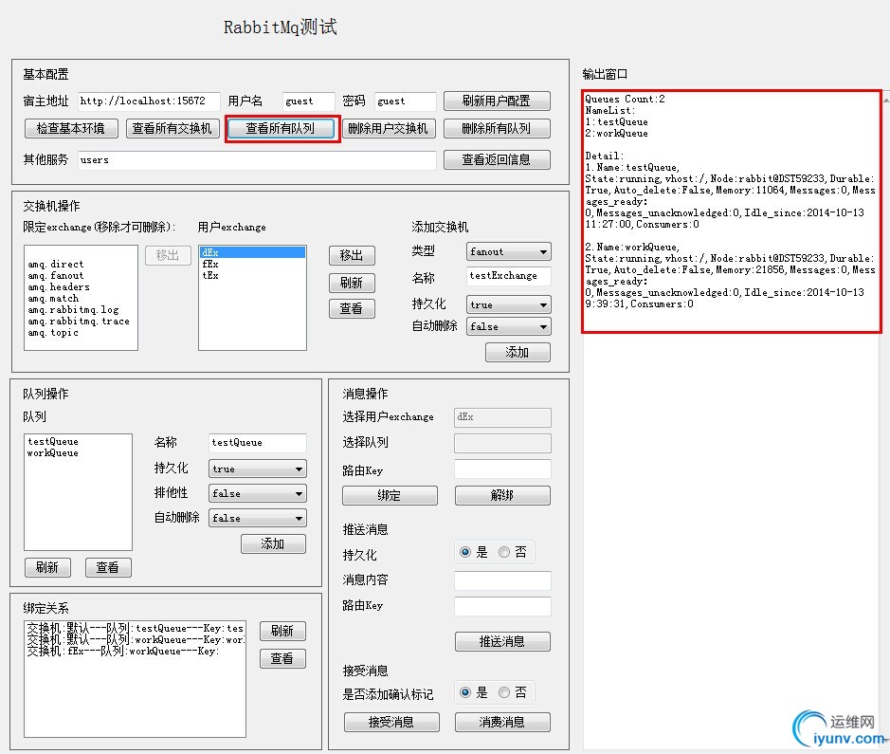Open the queue 持久化 true dropdown

pos(258,469)
